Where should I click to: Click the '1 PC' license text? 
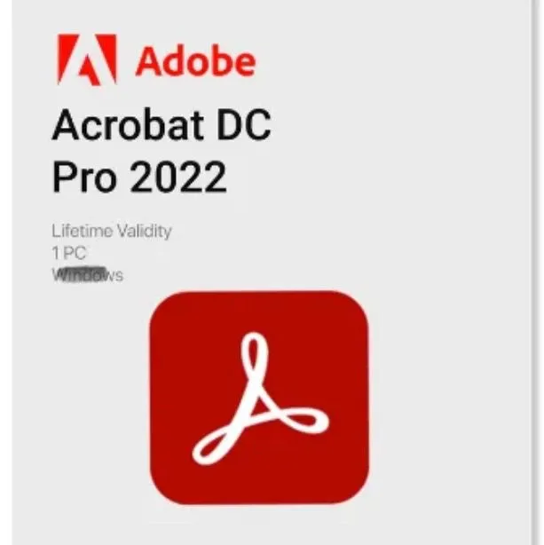69,253
